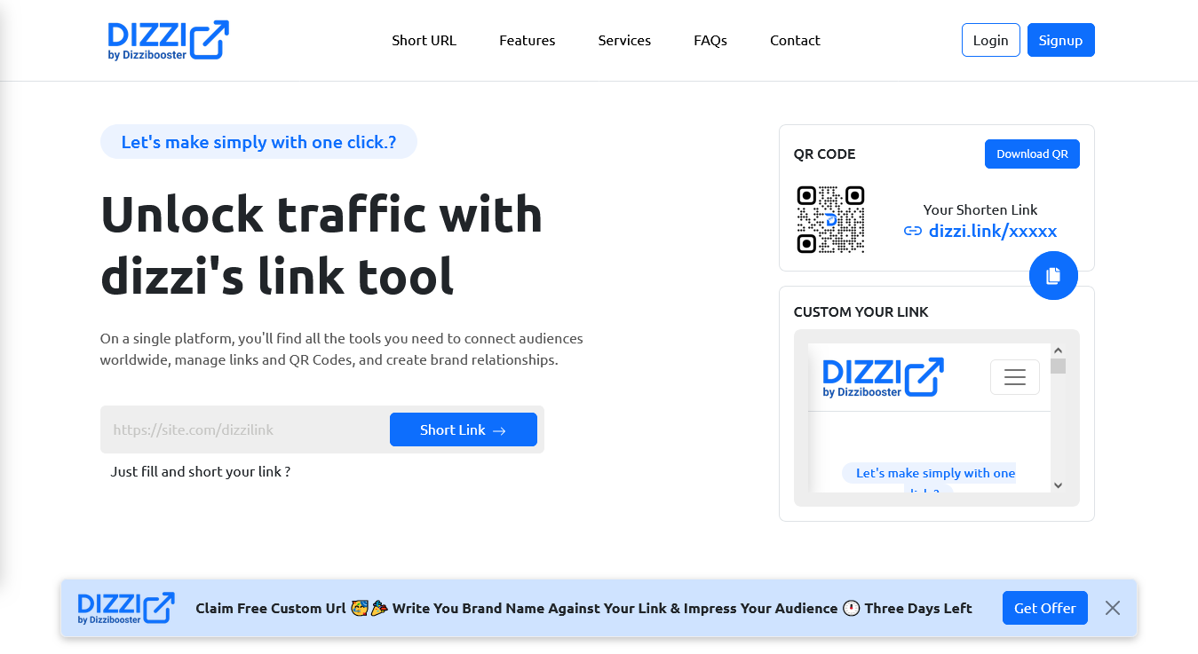Dismiss the promo banner with X
Viewport: 1198px width, 654px height.
(1113, 608)
